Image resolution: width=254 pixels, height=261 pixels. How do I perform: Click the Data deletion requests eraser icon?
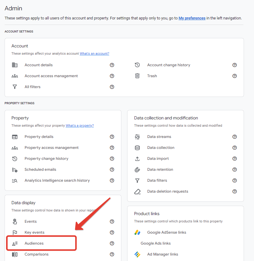[137, 192]
